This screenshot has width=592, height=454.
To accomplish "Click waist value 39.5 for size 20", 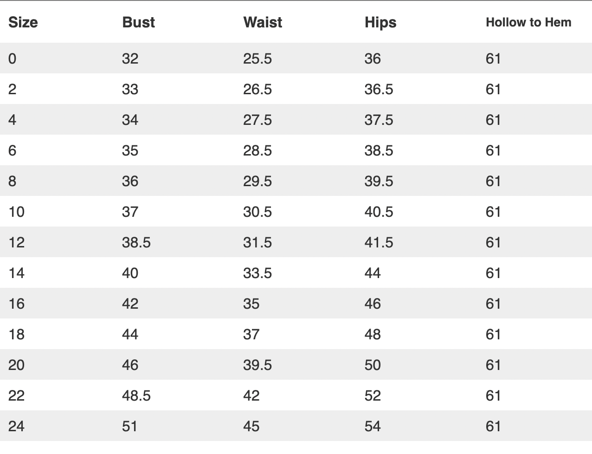I will (x=257, y=365).
